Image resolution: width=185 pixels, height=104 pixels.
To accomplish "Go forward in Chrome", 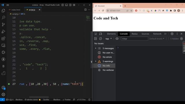I will pos(99,11).
